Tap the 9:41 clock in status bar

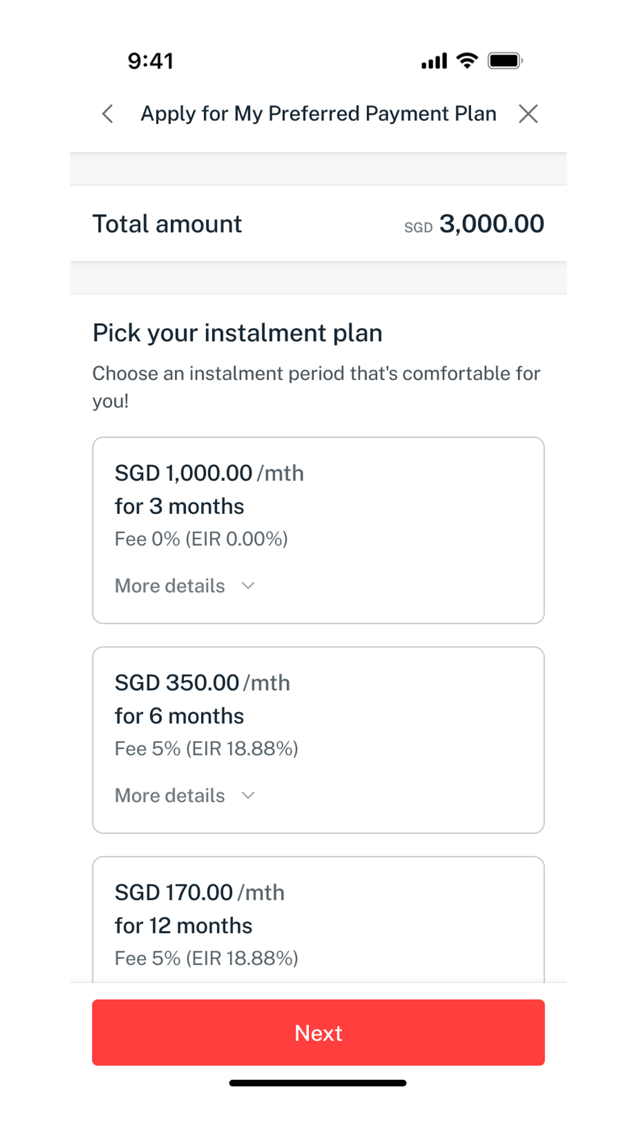tap(151, 61)
